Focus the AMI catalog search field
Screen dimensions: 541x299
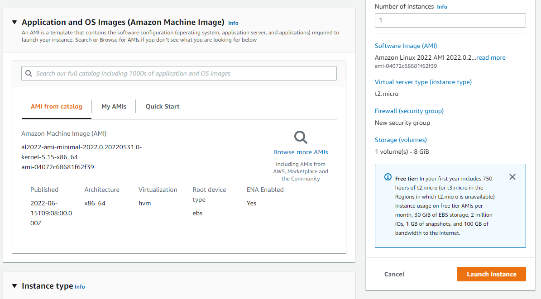(179, 73)
